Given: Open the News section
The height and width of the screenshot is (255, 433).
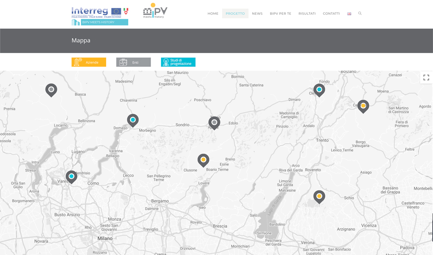Looking at the screenshot, I should pos(257,13).
